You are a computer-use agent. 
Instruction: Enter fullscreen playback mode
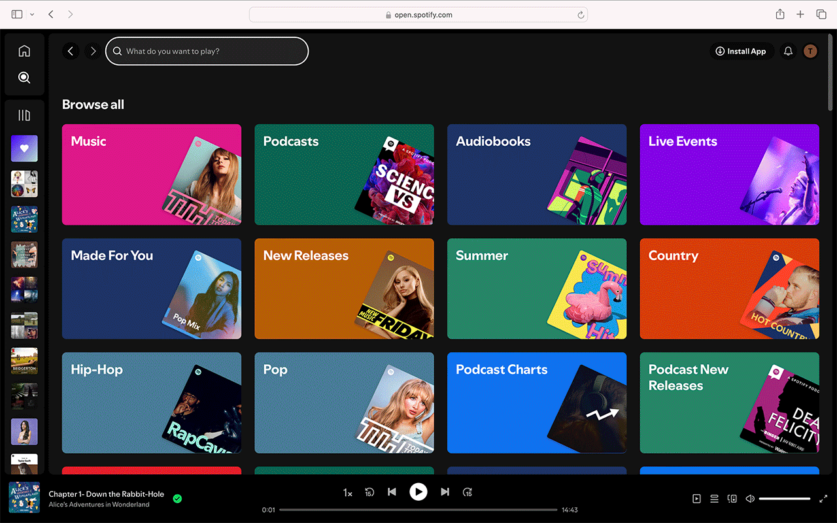823,498
